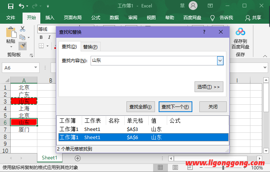The image size is (270, 172).
Task: Collapse the ribbon with the chevron
Action: (265, 56)
